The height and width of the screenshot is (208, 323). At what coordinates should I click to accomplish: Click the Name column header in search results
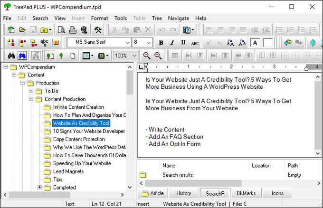[204, 166]
